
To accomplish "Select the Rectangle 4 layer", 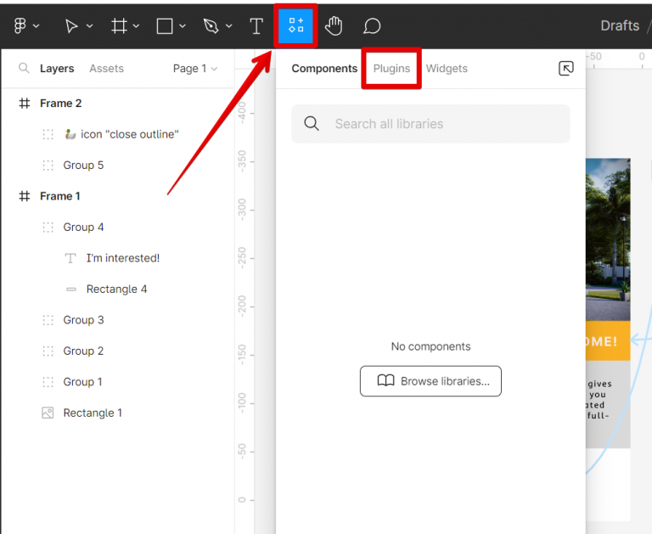I will pyautogui.click(x=118, y=289).
